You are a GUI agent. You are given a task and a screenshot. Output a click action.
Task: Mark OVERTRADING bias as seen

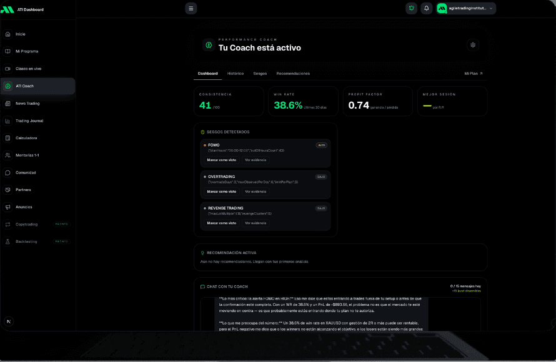(222, 192)
